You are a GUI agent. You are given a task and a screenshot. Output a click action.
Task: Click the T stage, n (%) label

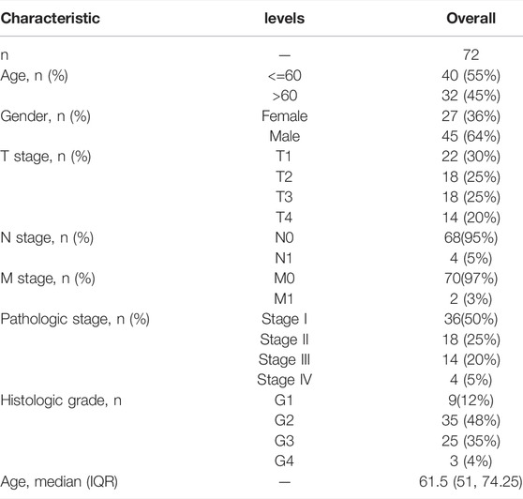(46, 157)
